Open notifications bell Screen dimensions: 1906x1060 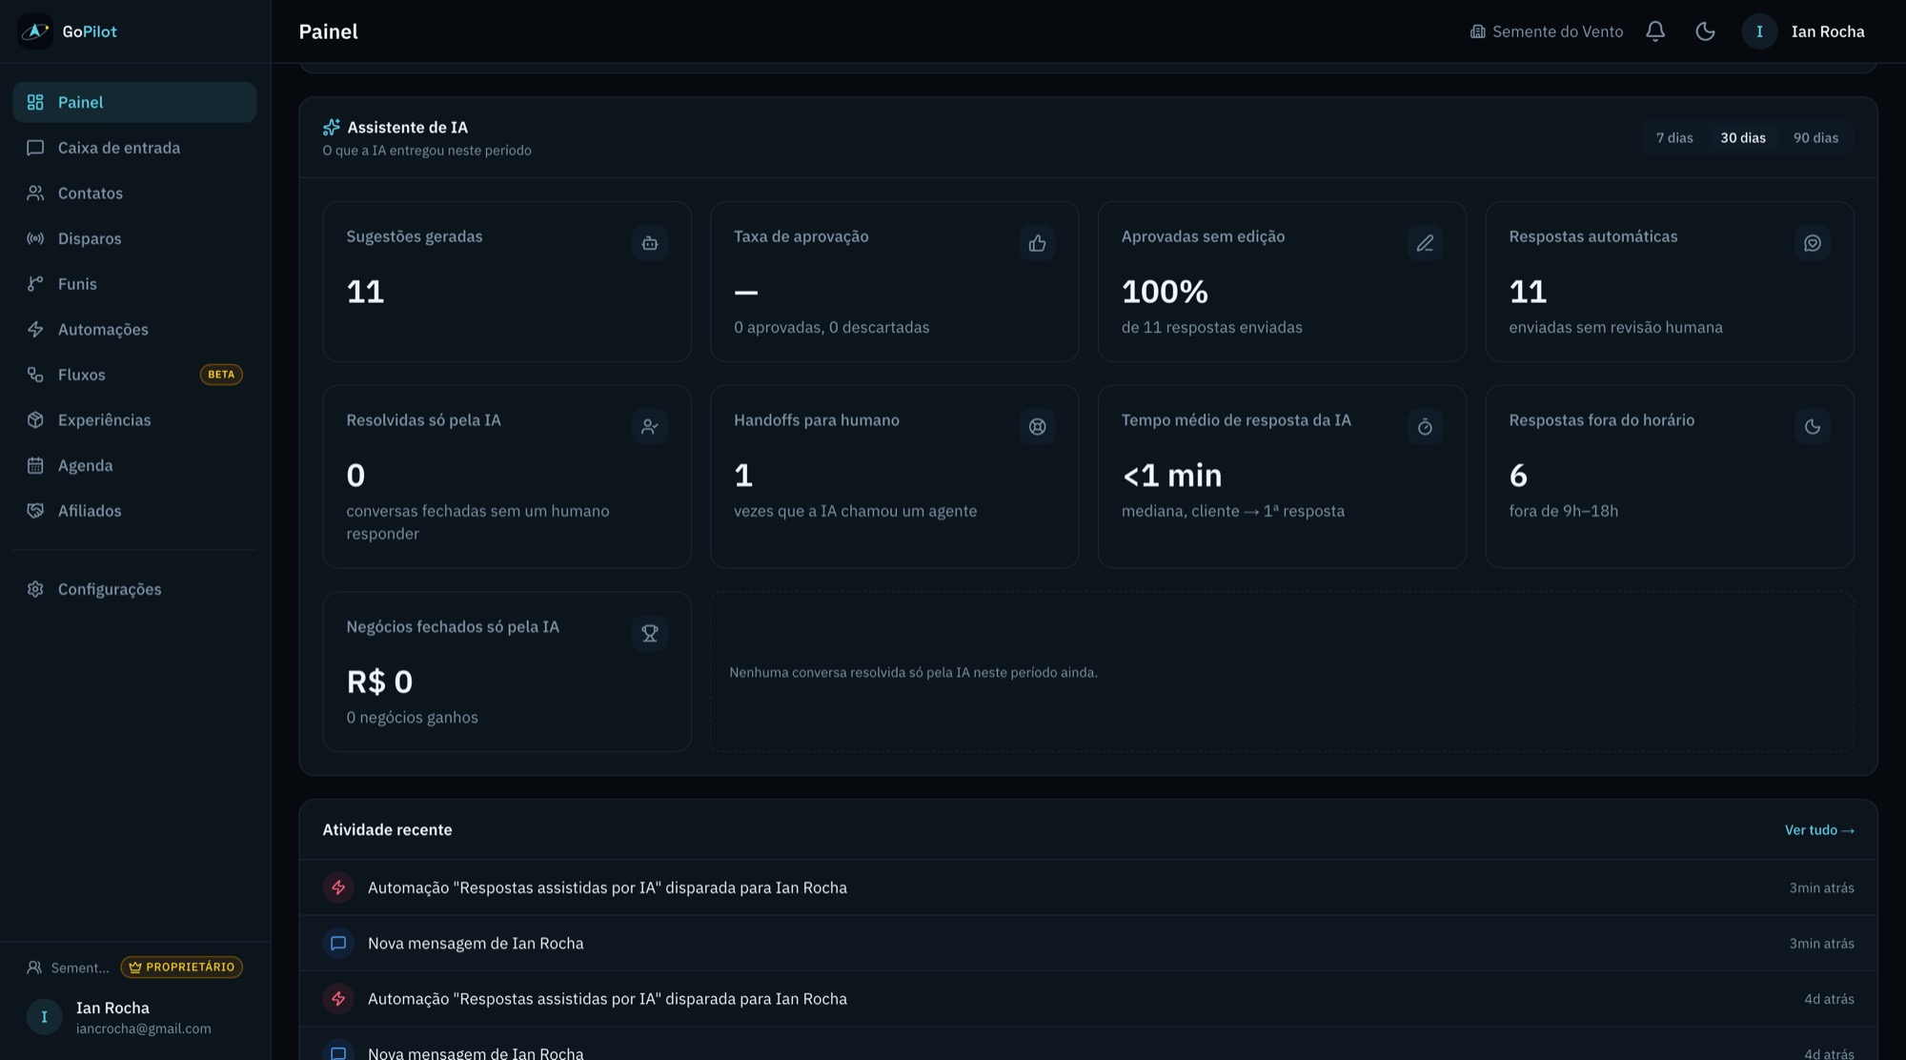coord(1655,31)
